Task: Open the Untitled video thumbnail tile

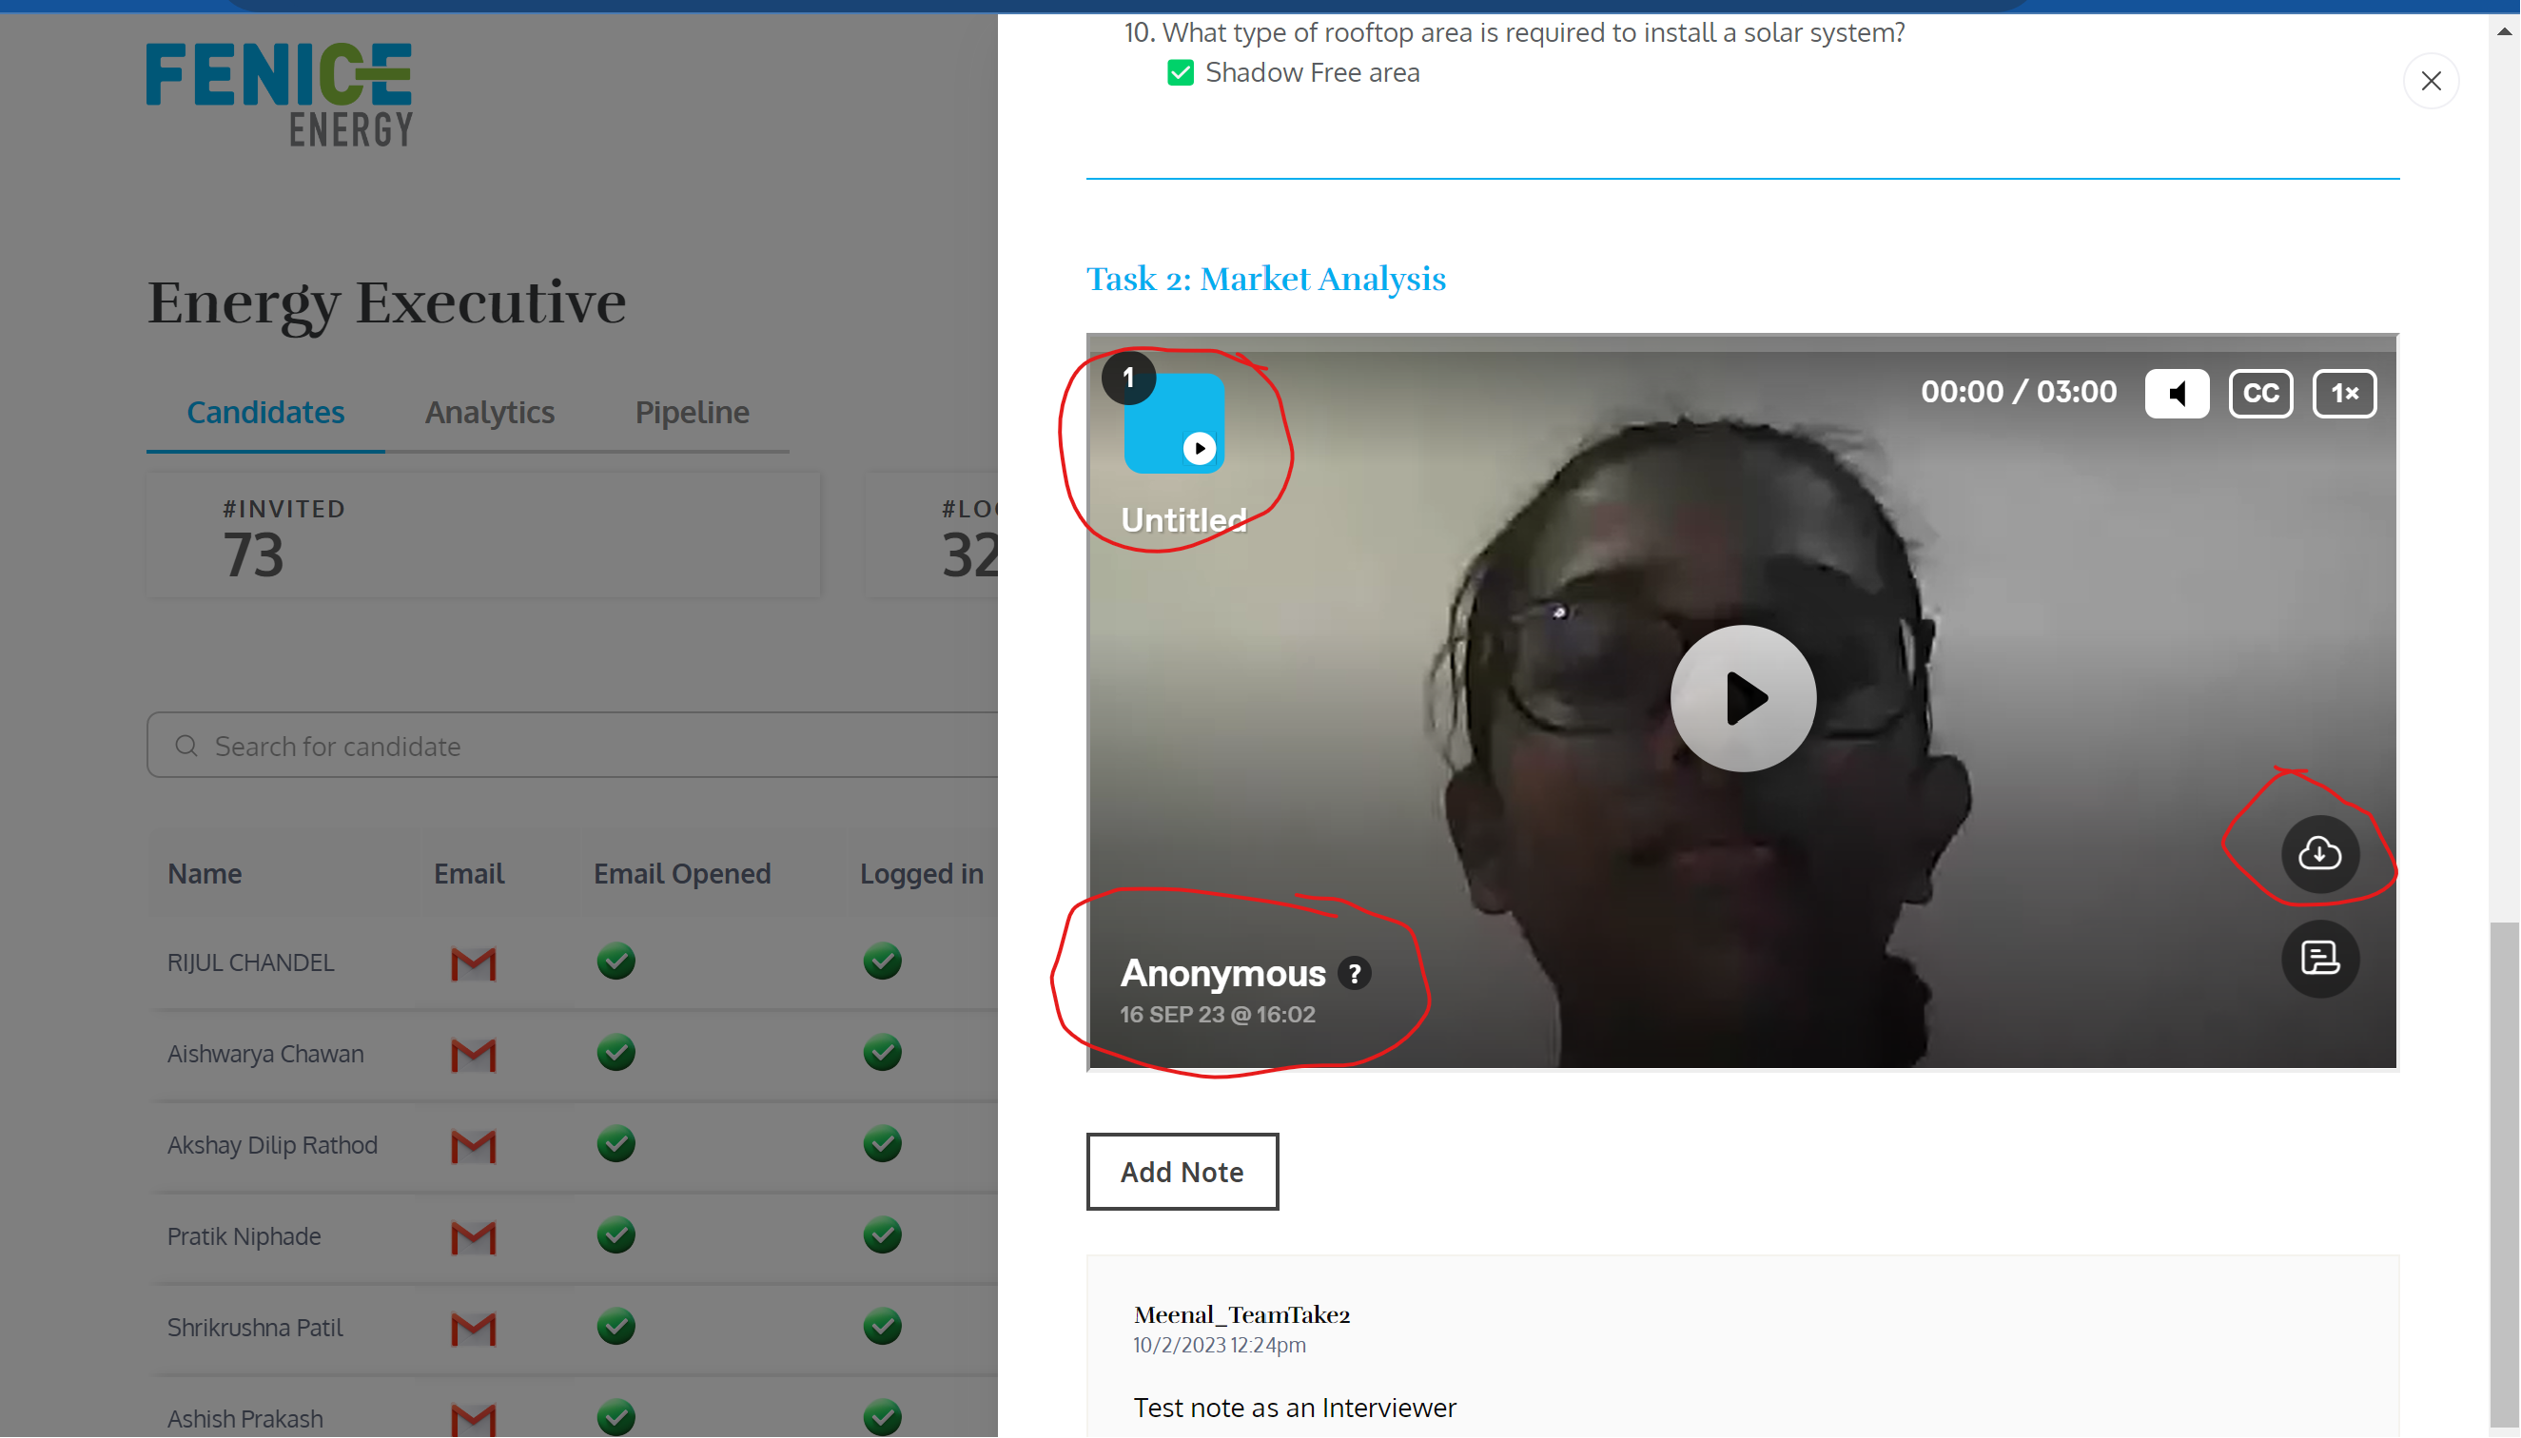Action: point(1174,422)
